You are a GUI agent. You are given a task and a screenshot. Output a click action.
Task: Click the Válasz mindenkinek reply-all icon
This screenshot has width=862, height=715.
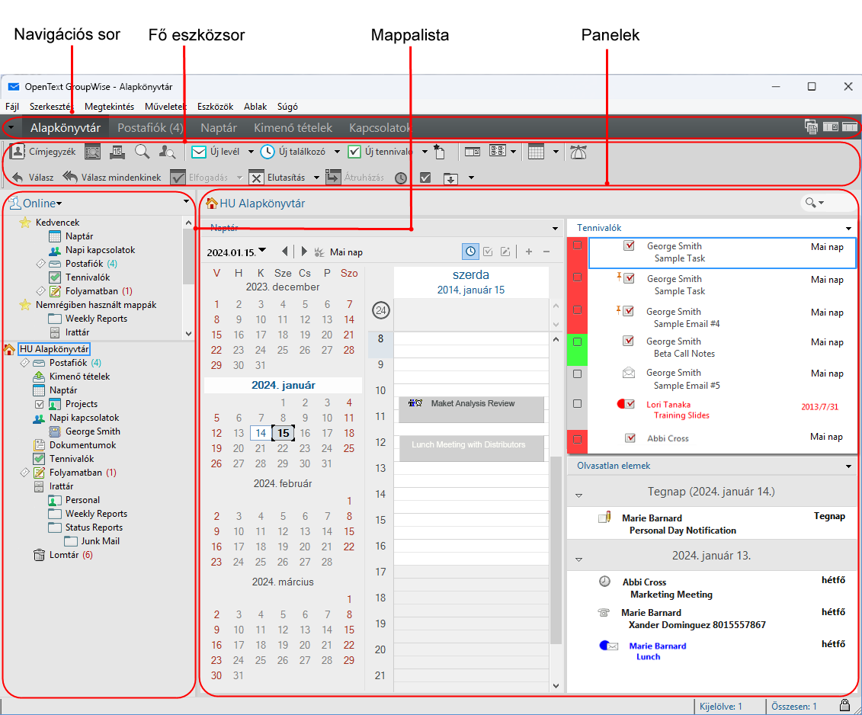(x=70, y=177)
